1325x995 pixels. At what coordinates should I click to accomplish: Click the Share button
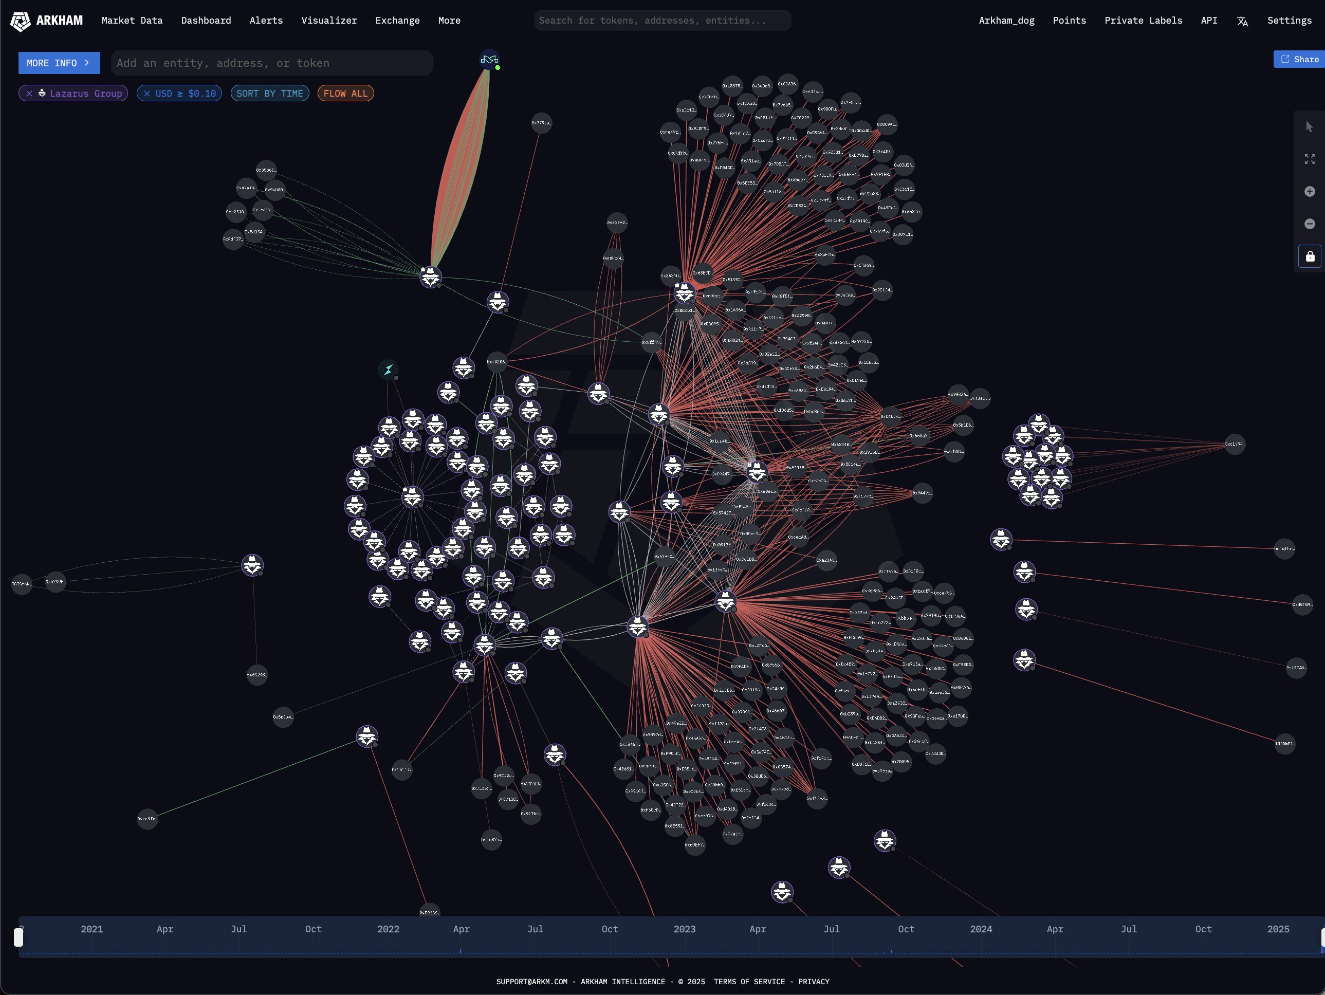1299,59
